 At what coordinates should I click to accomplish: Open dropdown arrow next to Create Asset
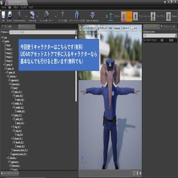coord(38,16)
